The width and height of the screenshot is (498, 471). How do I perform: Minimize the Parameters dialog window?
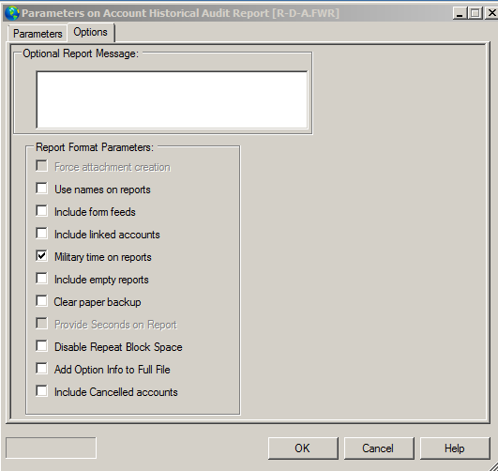(460, 13)
